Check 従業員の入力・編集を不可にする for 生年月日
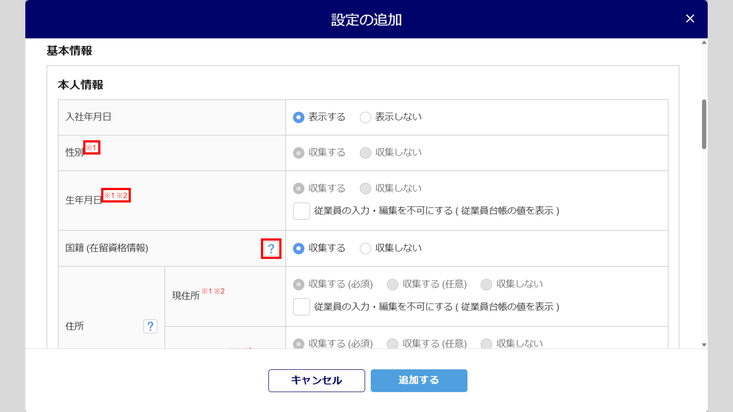The image size is (733, 412). click(x=302, y=211)
